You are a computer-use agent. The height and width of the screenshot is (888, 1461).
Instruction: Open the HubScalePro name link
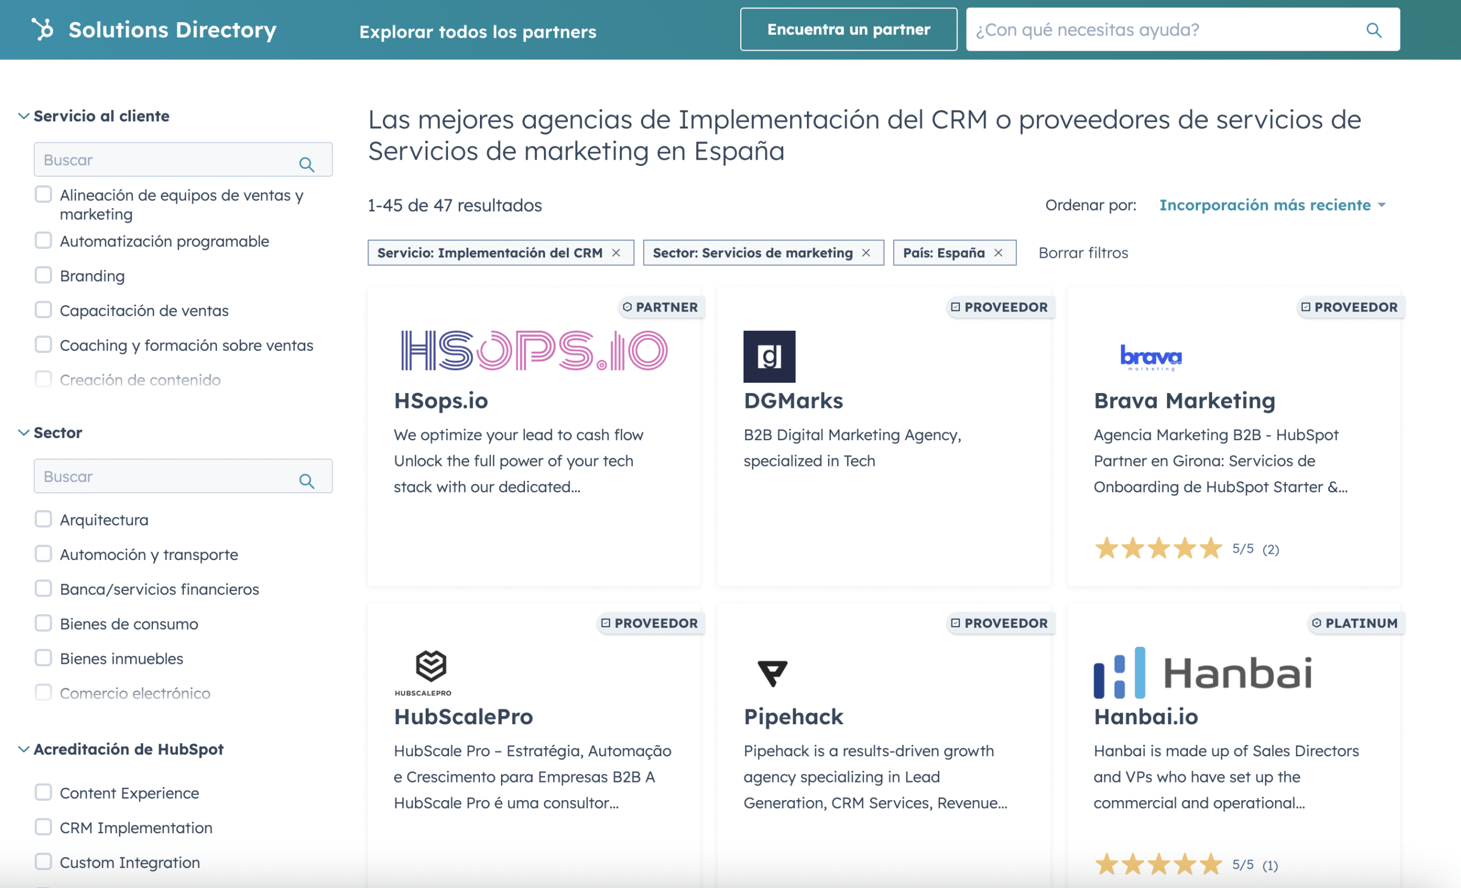tap(463, 717)
